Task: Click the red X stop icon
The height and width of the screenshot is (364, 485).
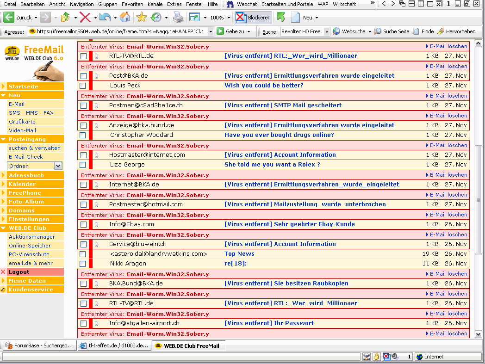Action: tap(85, 17)
